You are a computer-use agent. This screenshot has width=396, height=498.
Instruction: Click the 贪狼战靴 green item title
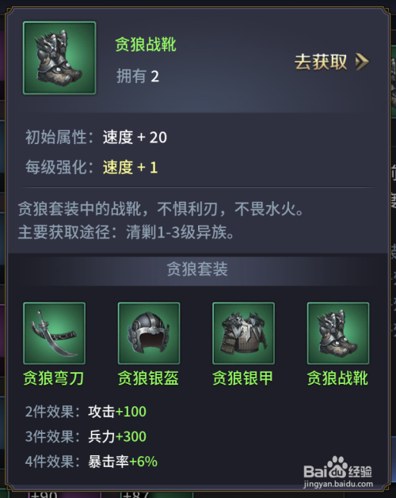(146, 44)
